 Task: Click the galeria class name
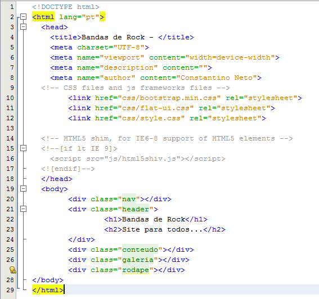pos(138,260)
